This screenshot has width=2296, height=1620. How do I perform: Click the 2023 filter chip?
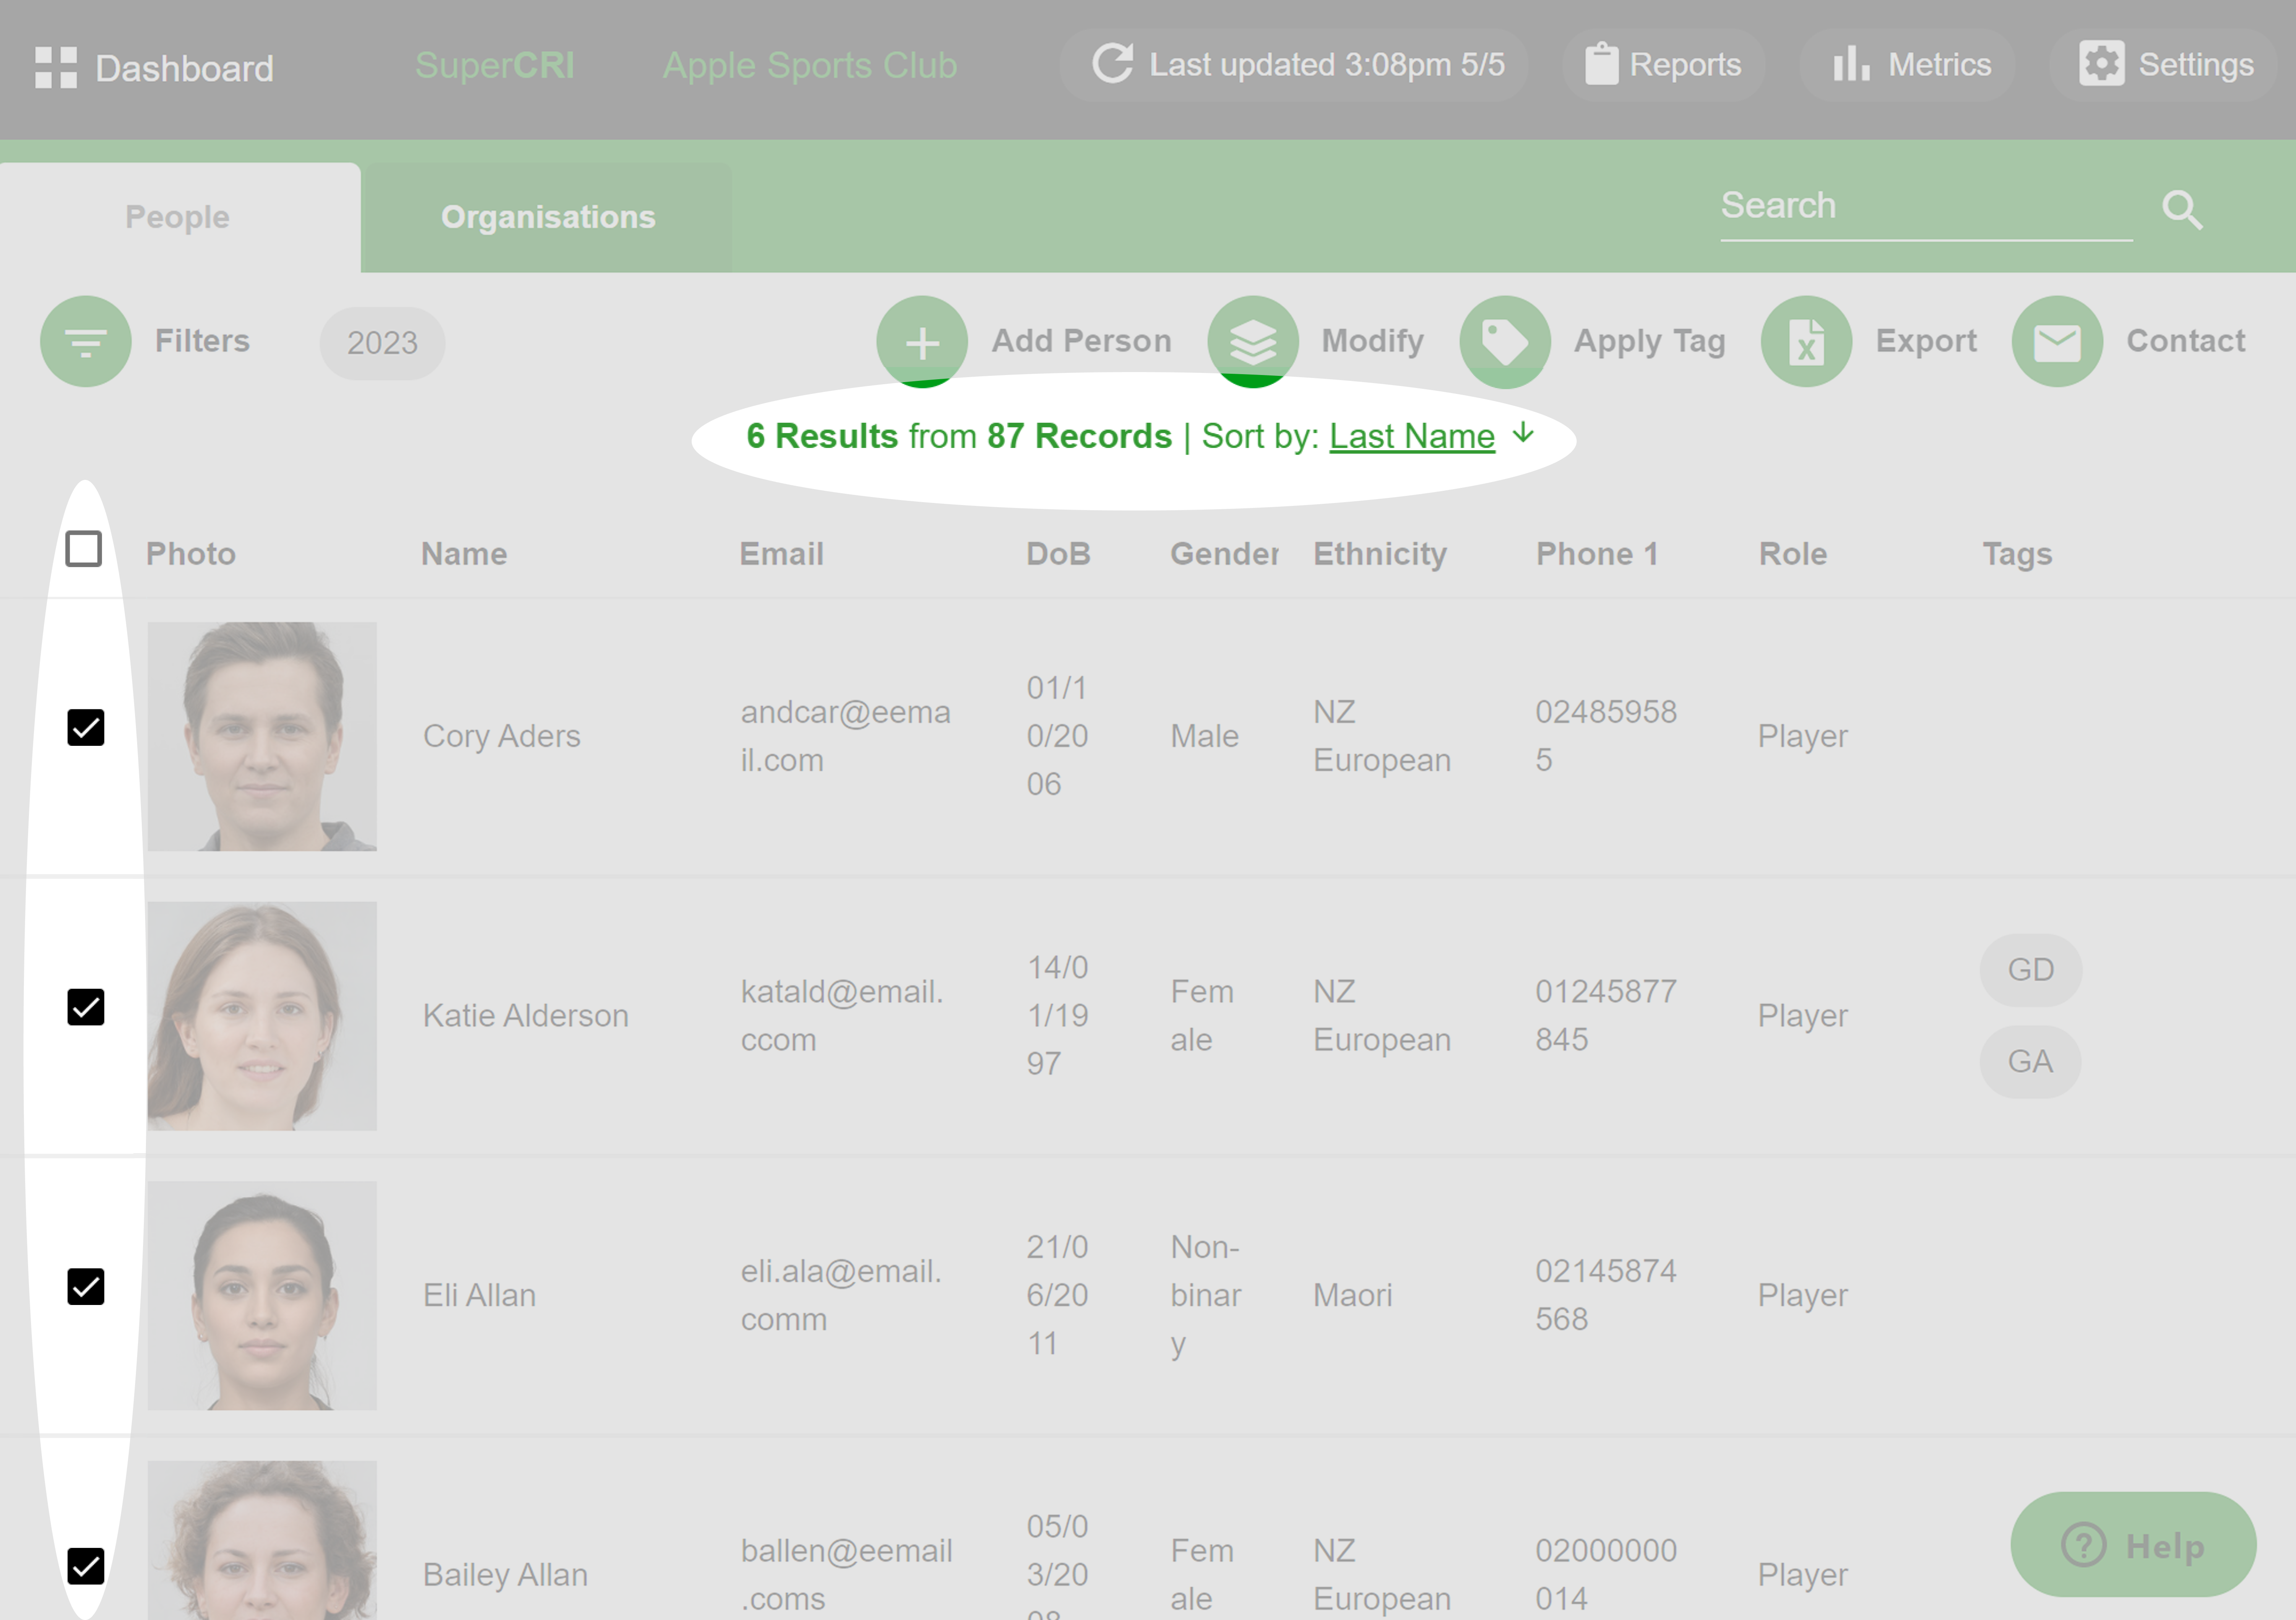382,343
